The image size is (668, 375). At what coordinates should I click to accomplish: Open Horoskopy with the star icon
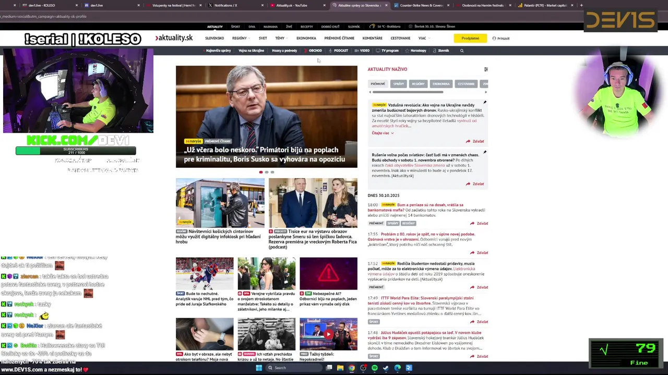pyautogui.click(x=416, y=51)
